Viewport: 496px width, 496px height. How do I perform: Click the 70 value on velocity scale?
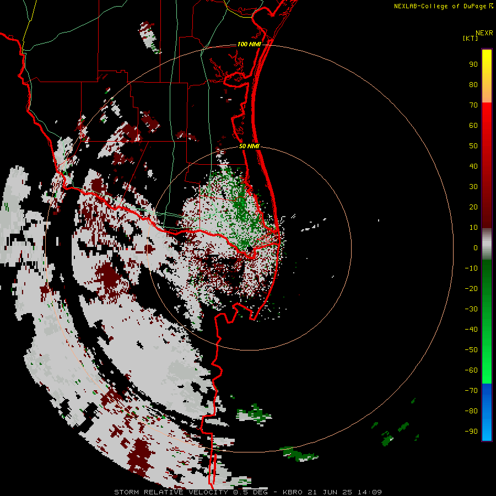click(x=473, y=105)
